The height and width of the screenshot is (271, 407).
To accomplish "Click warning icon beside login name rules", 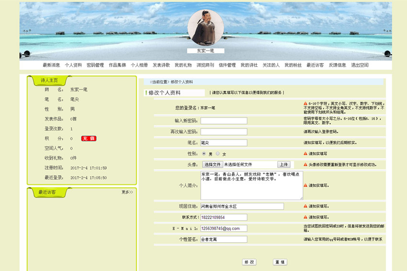I will 305,103.
